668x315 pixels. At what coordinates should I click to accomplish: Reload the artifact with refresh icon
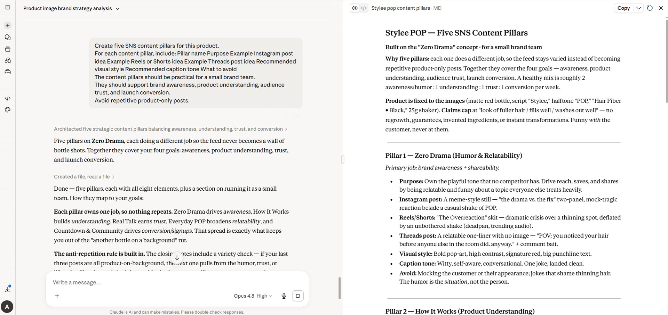[650, 8]
